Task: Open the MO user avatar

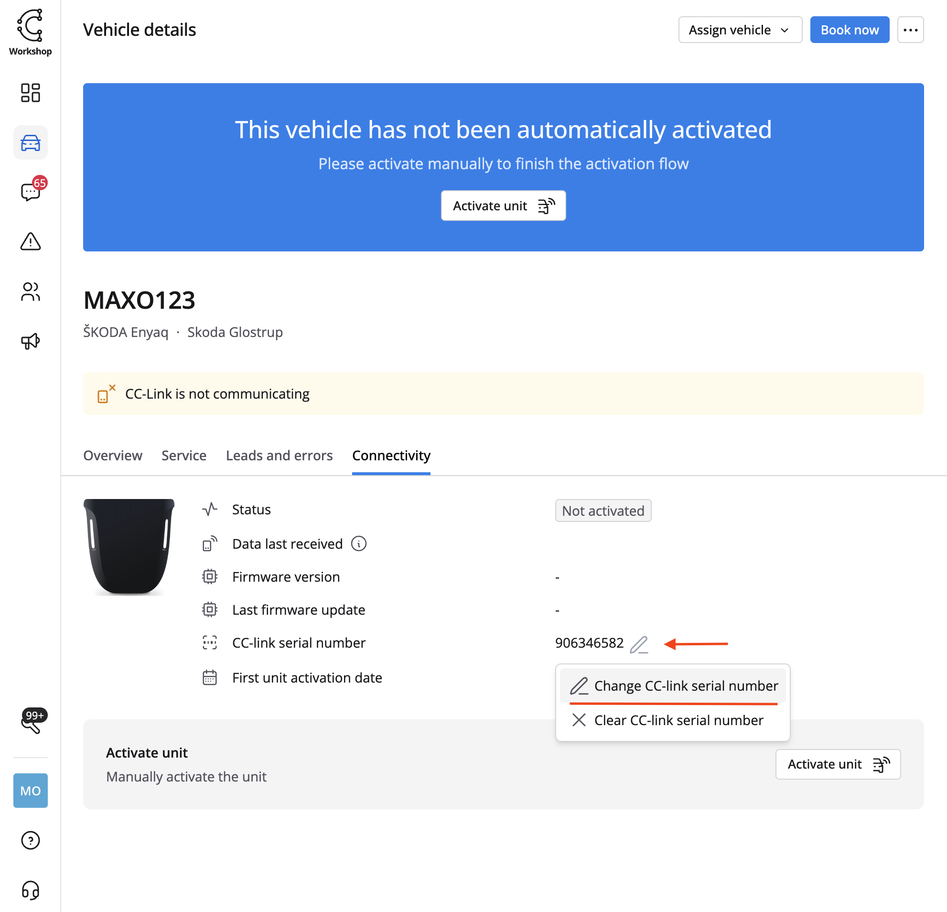Action: pyautogui.click(x=30, y=791)
